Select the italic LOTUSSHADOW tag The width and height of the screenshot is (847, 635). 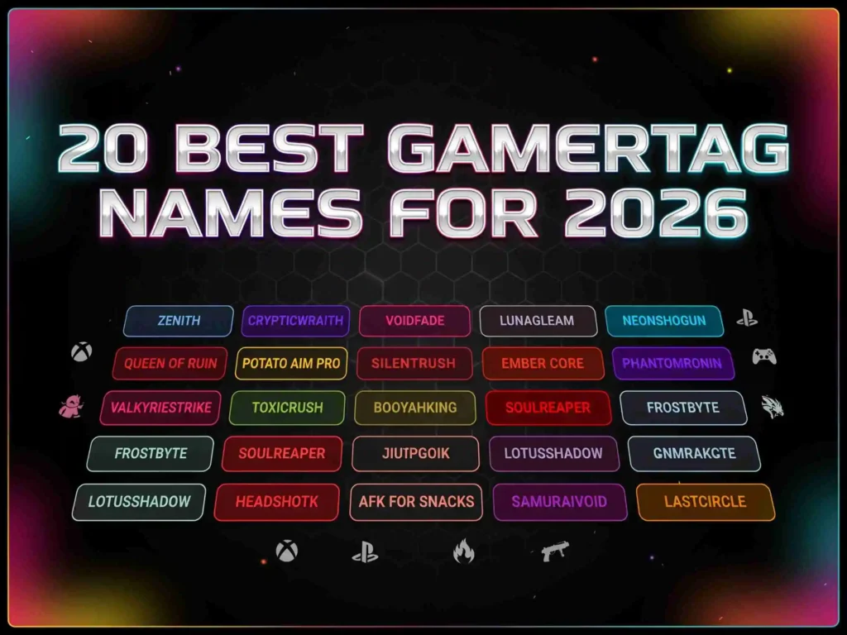(139, 502)
